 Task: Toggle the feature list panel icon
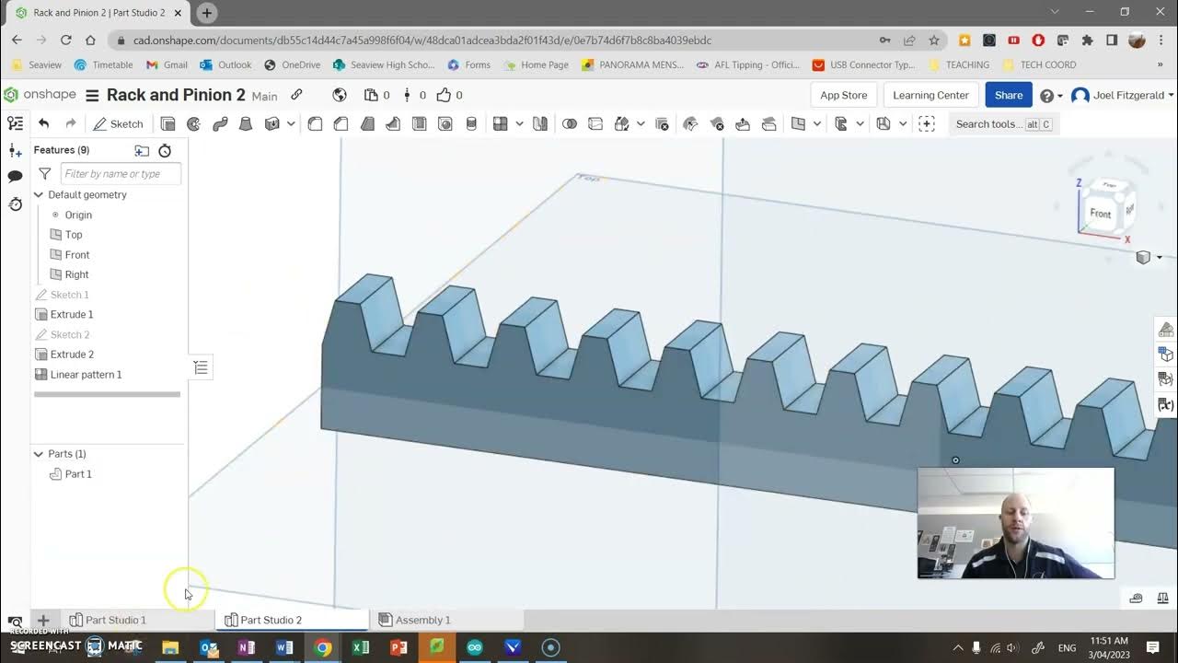click(15, 123)
